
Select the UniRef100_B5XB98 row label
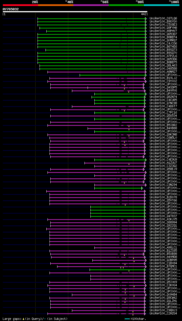pyautogui.click(x=163, y=254)
